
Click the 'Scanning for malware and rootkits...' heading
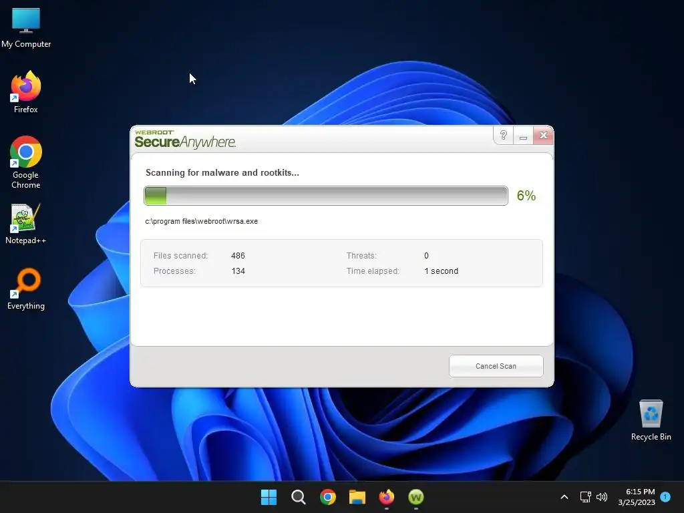pyautogui.click(x=222, y=172)
